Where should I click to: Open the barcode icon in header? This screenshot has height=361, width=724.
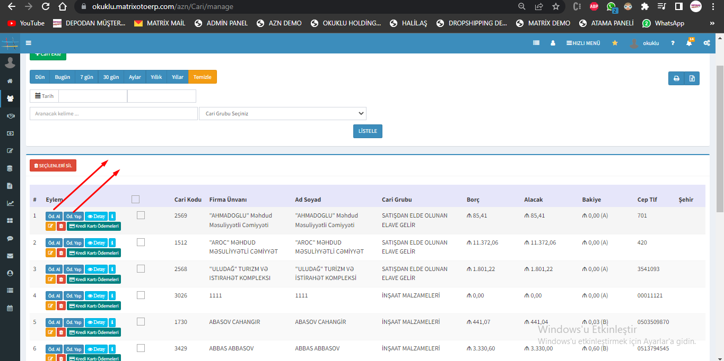[536, 43]
